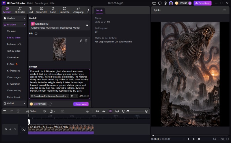Undo the last action
The height and width of the screenshot is (143, 231).
pos(5,111)
